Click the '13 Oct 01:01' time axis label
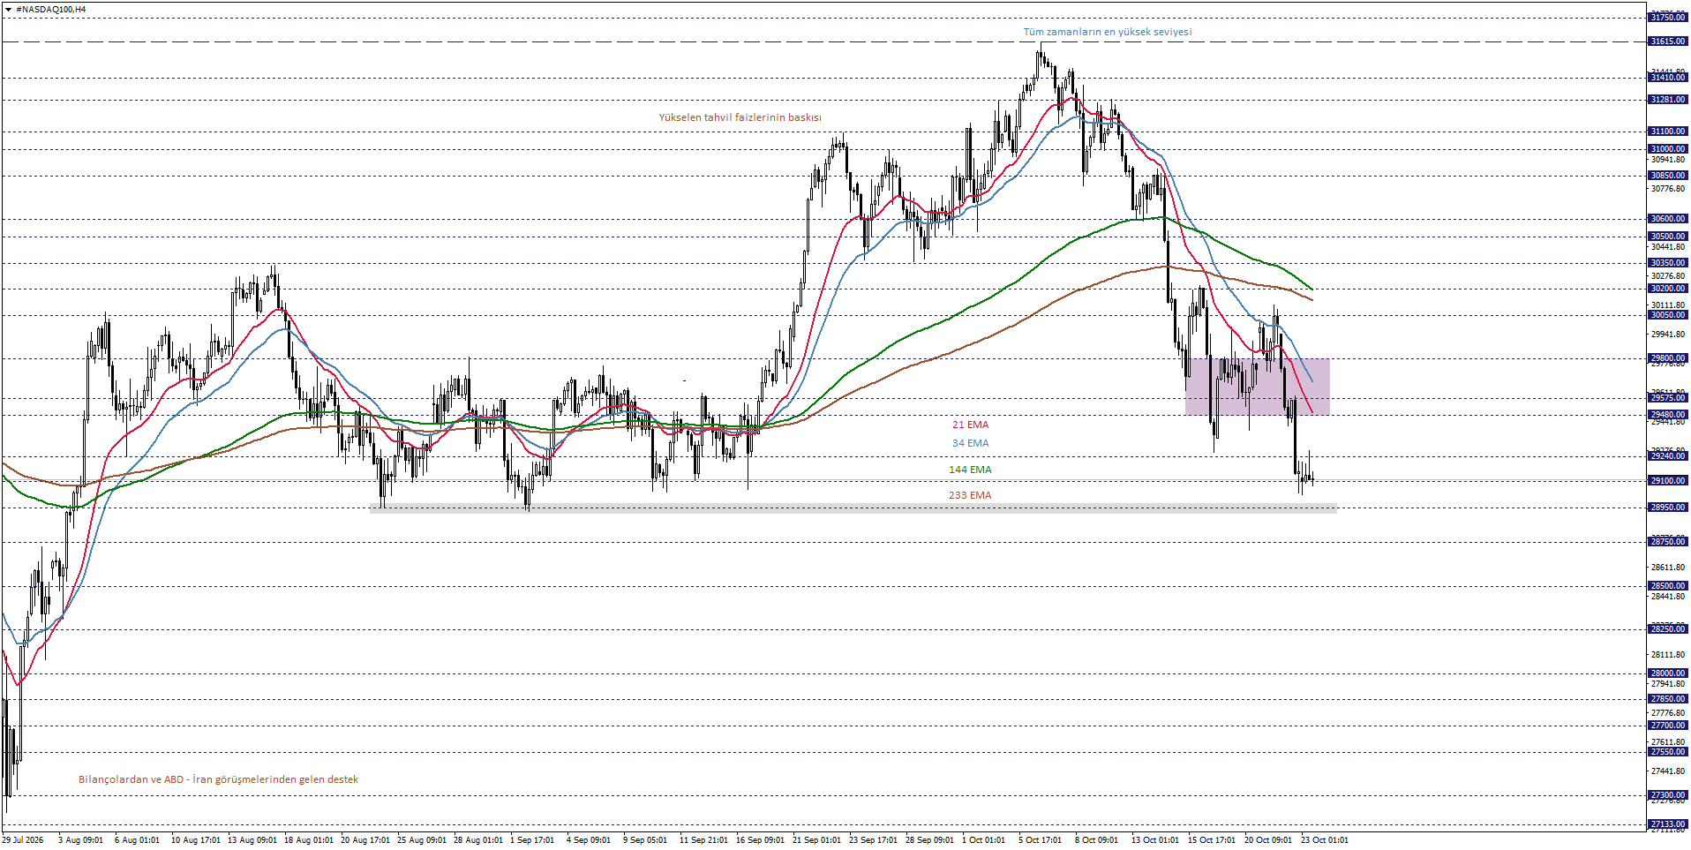 click(x=1155, y=840)
